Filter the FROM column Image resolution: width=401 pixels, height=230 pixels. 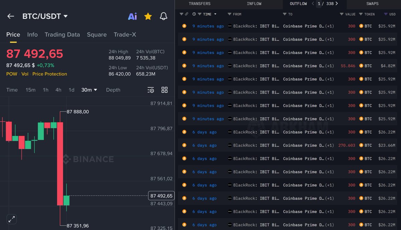pos(229,14)
